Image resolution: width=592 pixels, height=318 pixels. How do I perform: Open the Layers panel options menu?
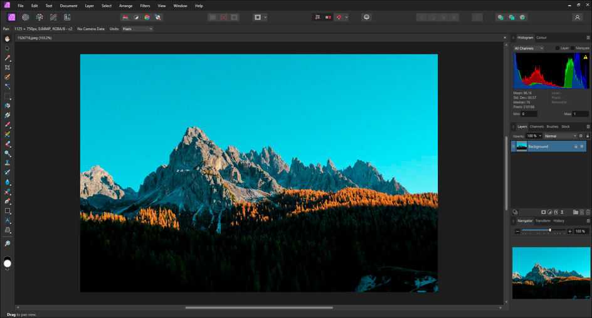point(588,126)
